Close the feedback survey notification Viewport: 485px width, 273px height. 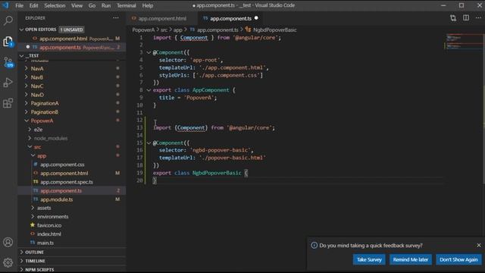point(479,245)
